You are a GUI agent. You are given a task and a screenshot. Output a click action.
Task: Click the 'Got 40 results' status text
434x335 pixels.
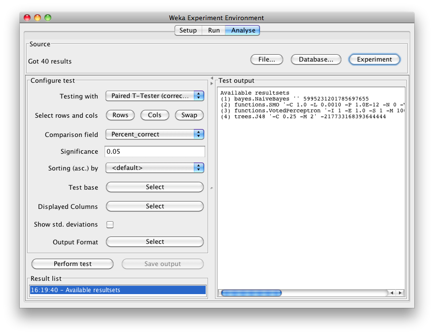coord(50,62)
